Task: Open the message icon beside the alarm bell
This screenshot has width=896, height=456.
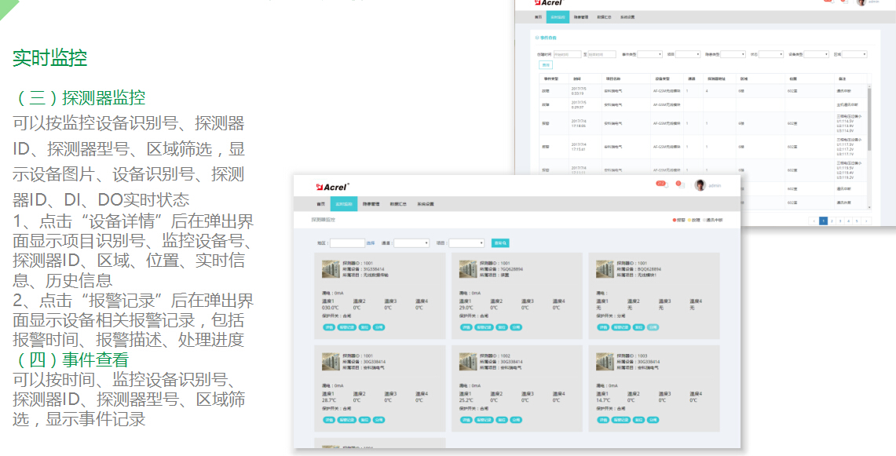Action: (680, 184)
